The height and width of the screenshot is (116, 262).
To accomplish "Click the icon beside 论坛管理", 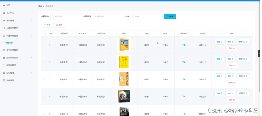I will coord(4,73).
